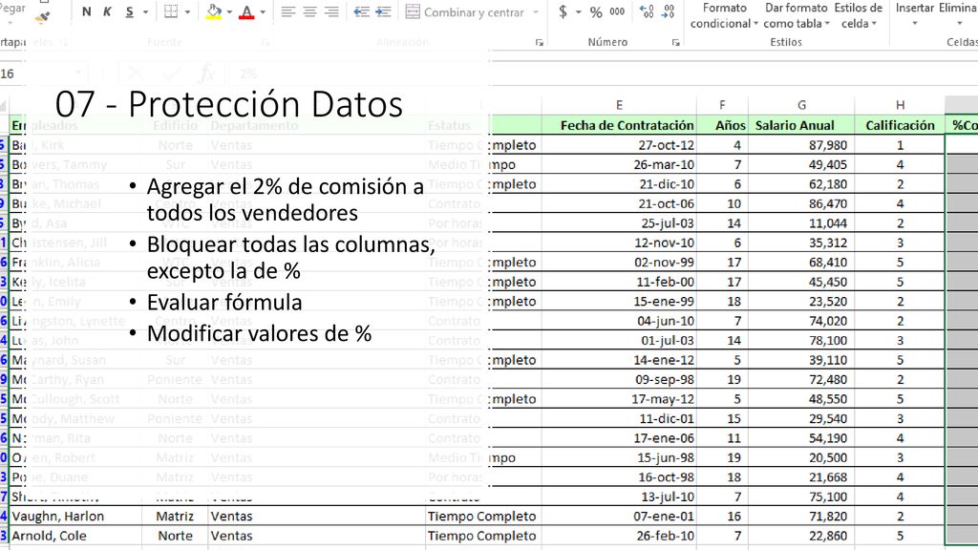The image size is (978, 550).
Task: Decrease indent
Action: pos(361,11)
